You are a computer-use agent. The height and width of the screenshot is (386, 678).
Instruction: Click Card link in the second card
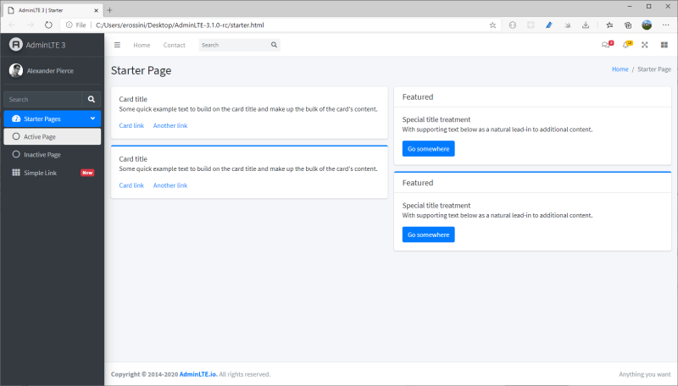(131, 185)
